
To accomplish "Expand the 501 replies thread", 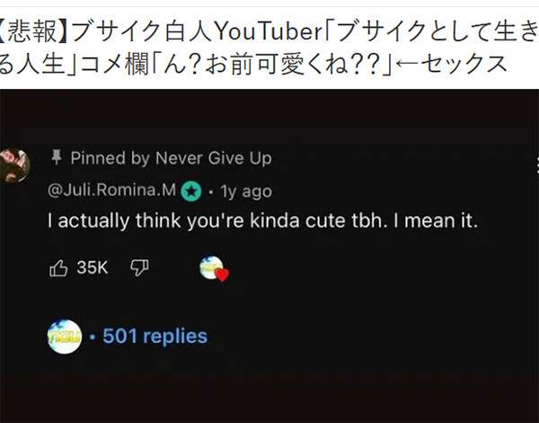I will point(155,337).
